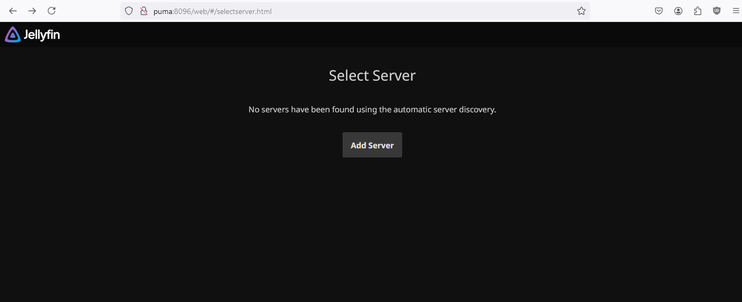742x302 pixels.
Task: Reload the current page
Action: click(52, 11)
